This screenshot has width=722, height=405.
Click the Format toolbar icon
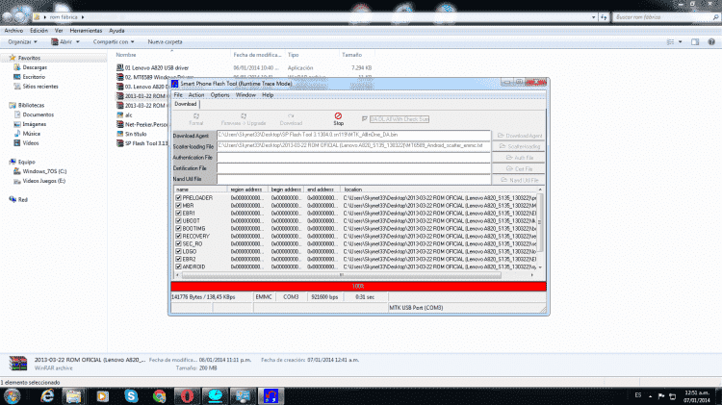pyautogui.click(x=196, y=119)
